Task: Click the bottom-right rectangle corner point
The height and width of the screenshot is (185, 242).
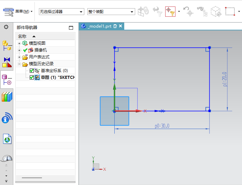Action: (x=210, y=111)
